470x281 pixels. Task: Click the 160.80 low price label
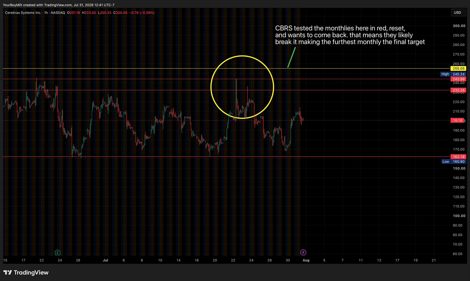(458, 162)
